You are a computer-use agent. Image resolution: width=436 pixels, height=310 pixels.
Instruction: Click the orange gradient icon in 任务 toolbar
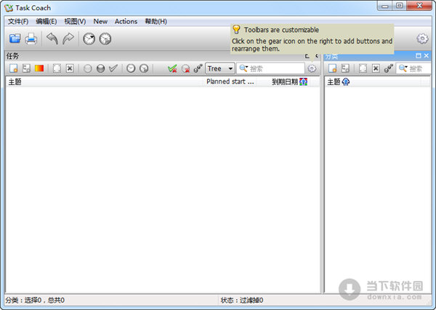tap(39, 68)
